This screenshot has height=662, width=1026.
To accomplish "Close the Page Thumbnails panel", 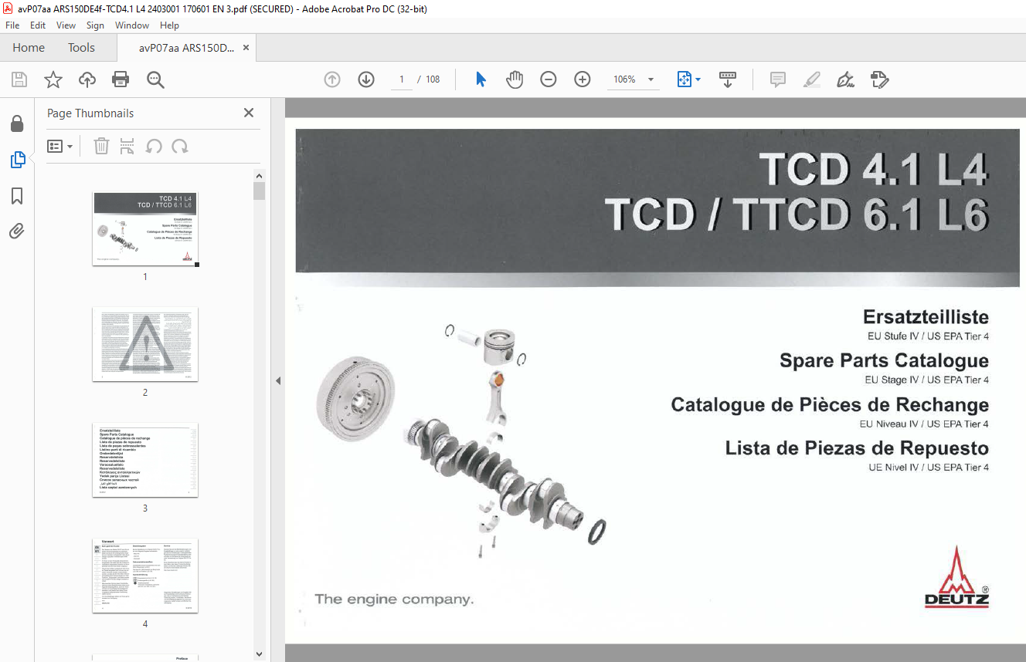I will click(x=249, y=113).
